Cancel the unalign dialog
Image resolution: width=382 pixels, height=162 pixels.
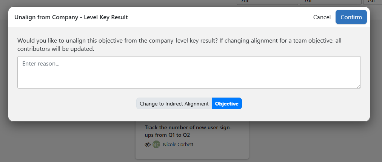click(x=322, y=17)
